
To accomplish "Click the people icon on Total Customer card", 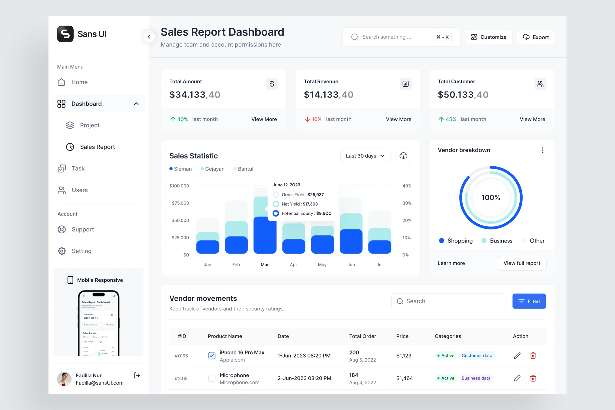I will [x=540, y=84].
